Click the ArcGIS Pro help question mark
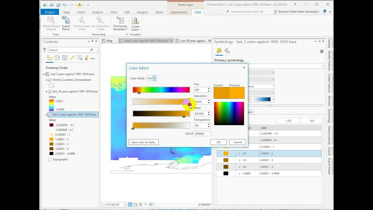The height and width of the screenshot is (210, 373). (295, 4)
